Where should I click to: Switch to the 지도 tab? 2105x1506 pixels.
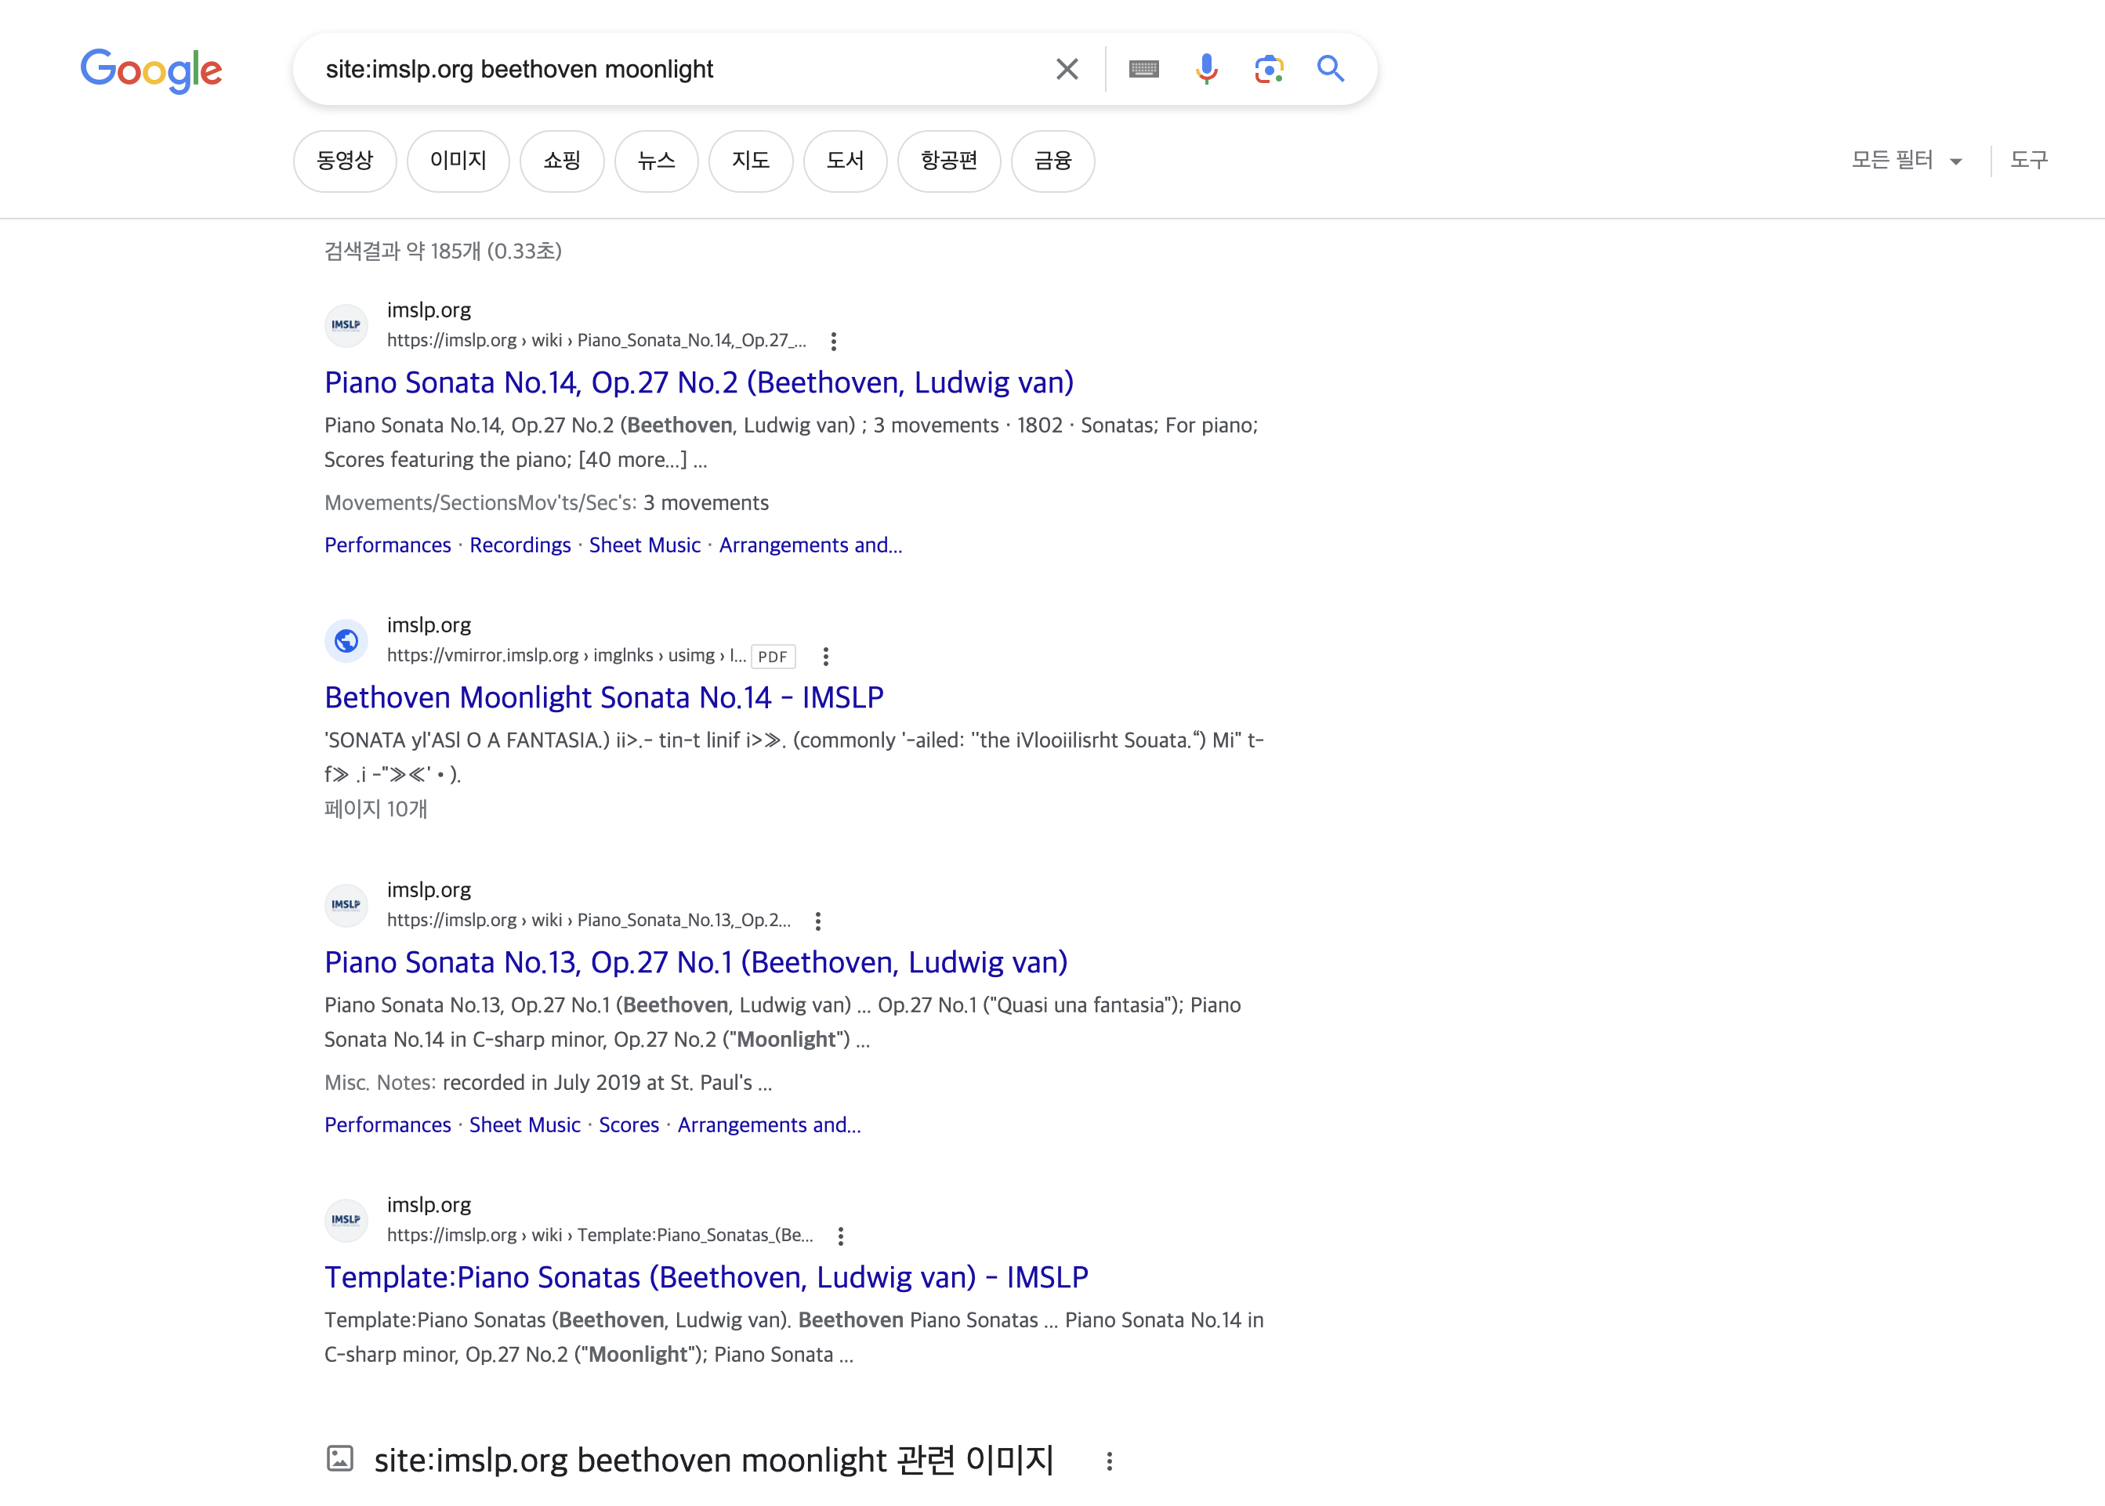[751, 161]
